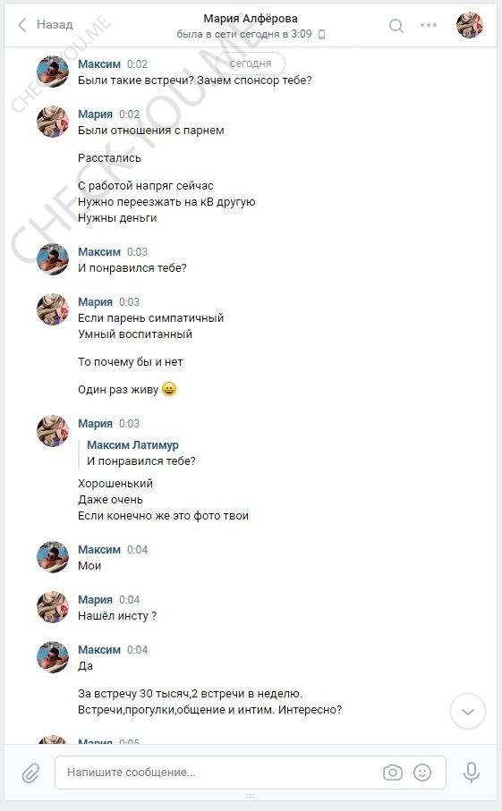Click Мария name on 0:04 message
Image resolution: width=502 pixels, height=811 pixels.
point(95,600)
